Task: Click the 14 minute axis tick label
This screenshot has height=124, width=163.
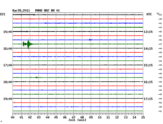Action: coord(134,117)
